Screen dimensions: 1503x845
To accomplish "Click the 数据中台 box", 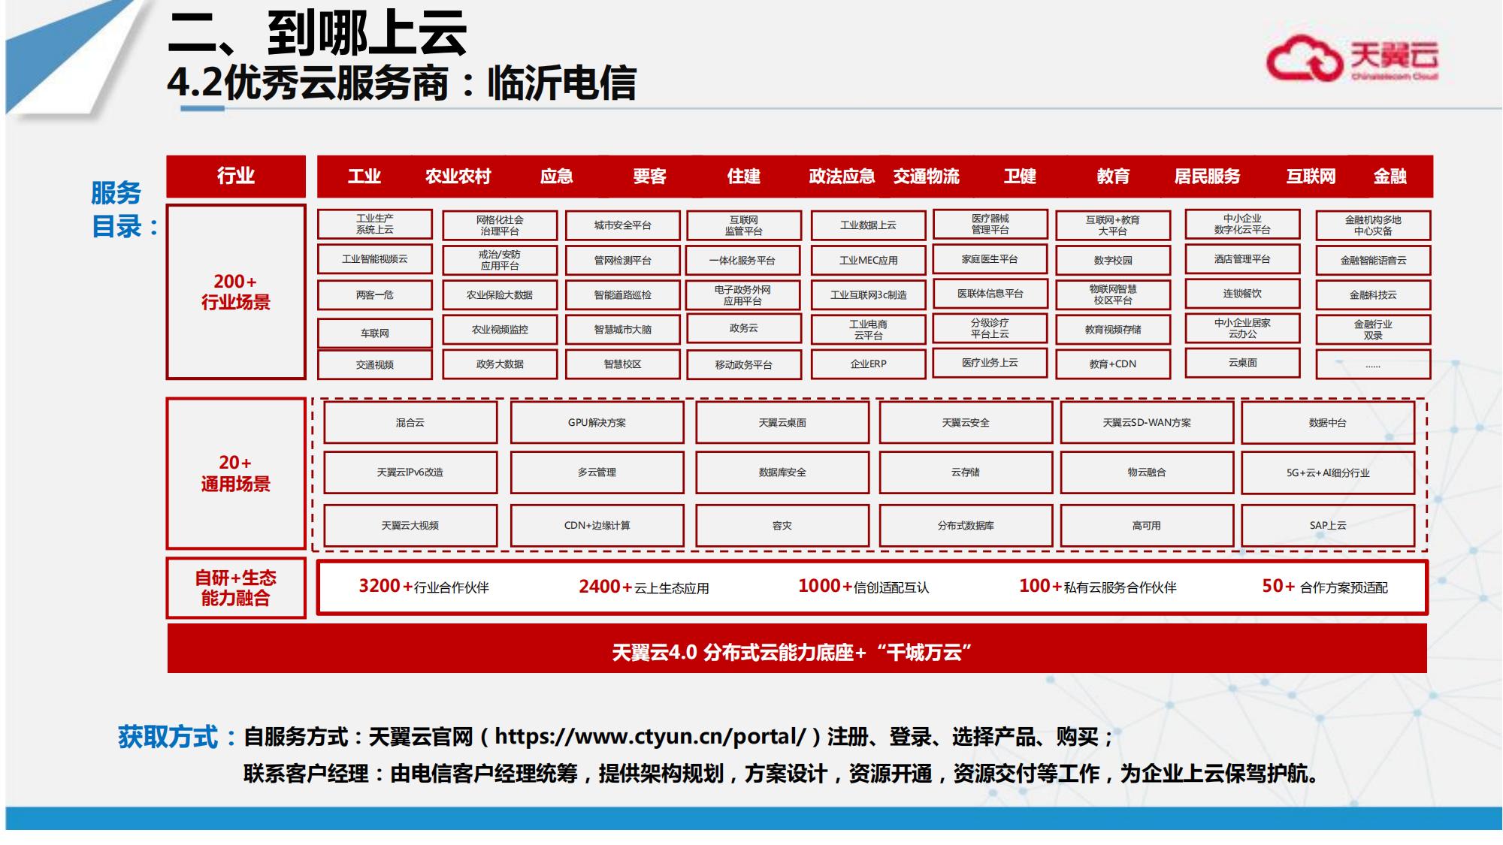I will click(1328, 423).
